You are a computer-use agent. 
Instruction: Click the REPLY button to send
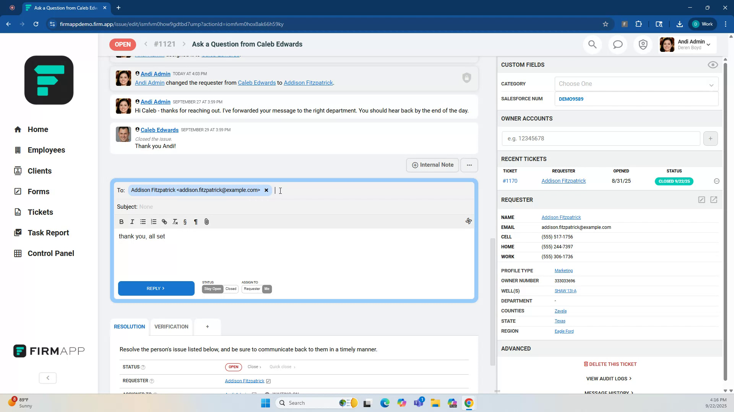156,288
